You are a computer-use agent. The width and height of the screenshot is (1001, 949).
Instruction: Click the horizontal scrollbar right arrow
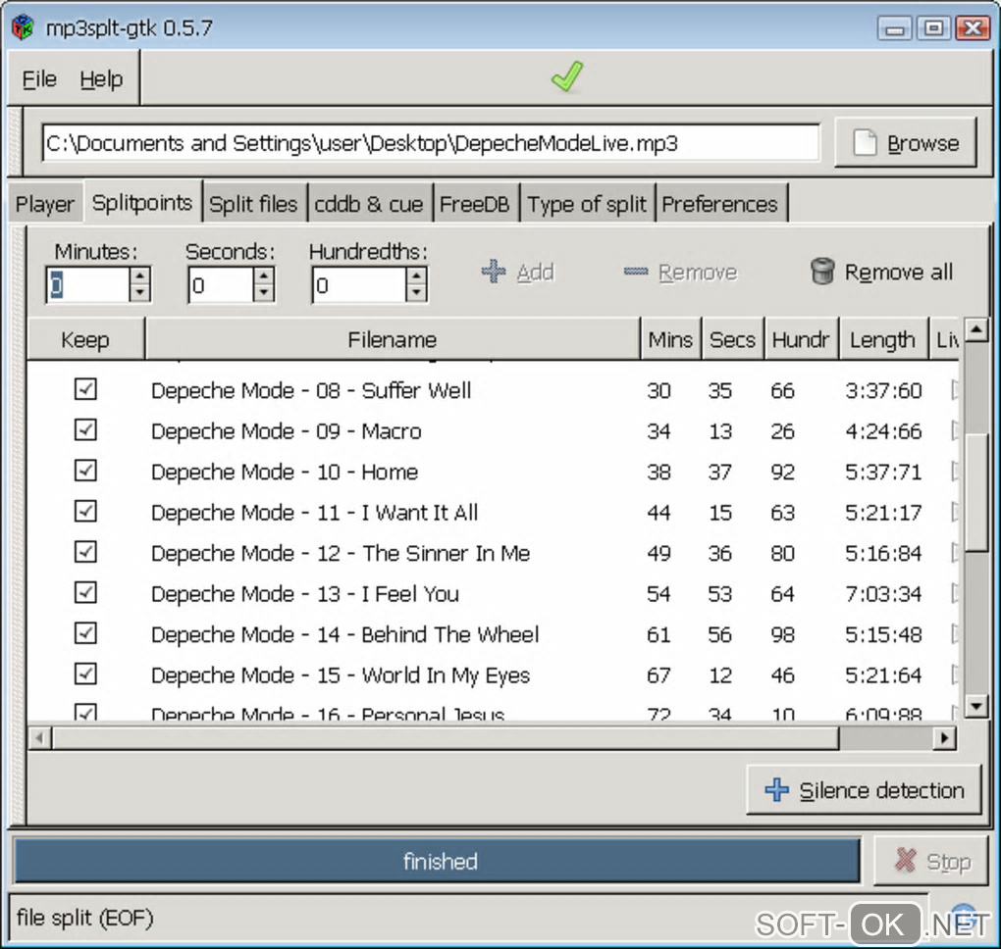point(945,738)
